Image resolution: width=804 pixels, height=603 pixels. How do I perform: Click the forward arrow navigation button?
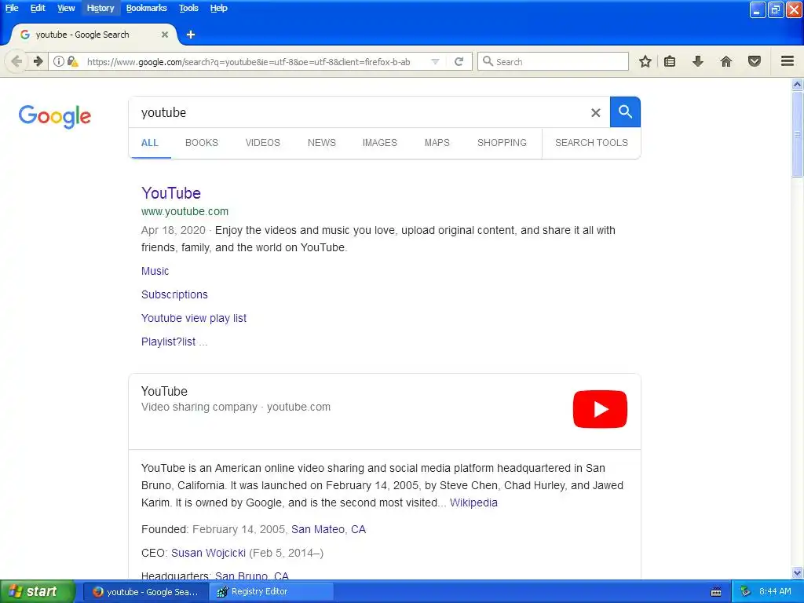[38, 61]
